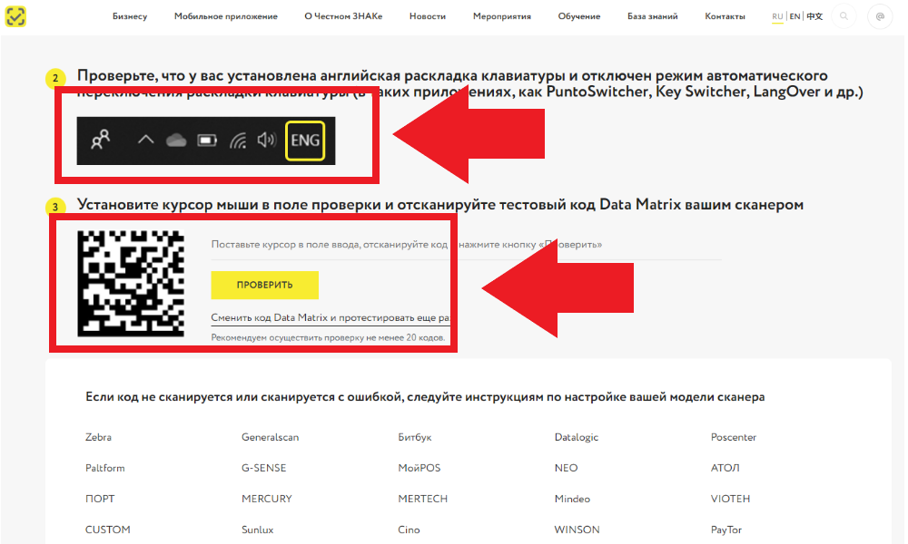Viewport: 908px width, 544px height.
Task: Open the Обучение menu item
Action: pyautogui.click(x=579, y=16)
